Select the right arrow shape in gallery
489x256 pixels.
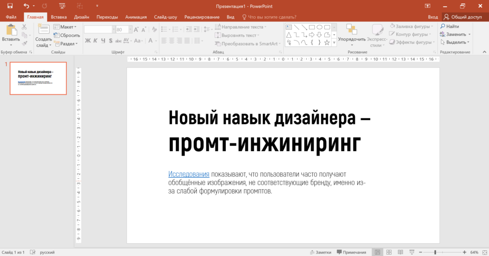[x=311, y=35]
